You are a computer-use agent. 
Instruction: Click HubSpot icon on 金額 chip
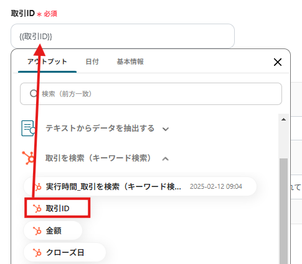pos(37,231)
